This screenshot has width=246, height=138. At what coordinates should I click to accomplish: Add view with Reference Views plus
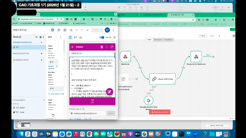click(x=41, y=60)
